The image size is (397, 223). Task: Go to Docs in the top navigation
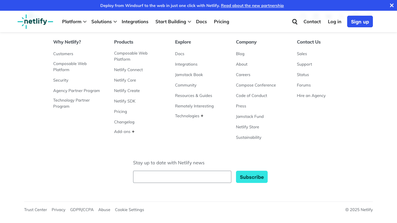[201, 22]
